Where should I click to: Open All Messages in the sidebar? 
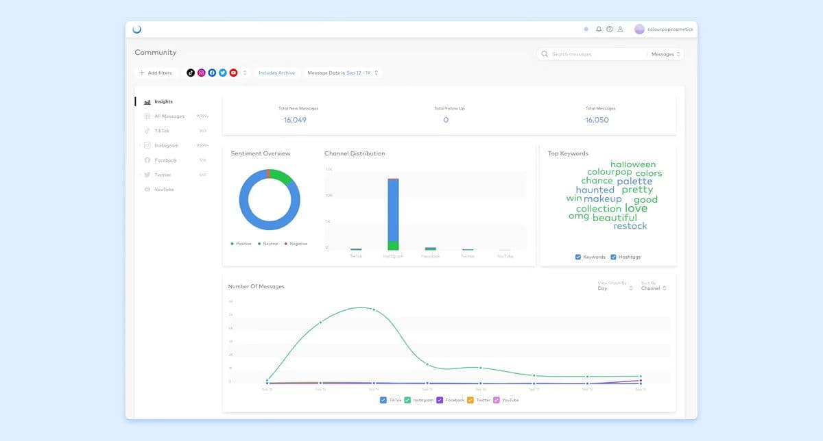click(169, 116)
